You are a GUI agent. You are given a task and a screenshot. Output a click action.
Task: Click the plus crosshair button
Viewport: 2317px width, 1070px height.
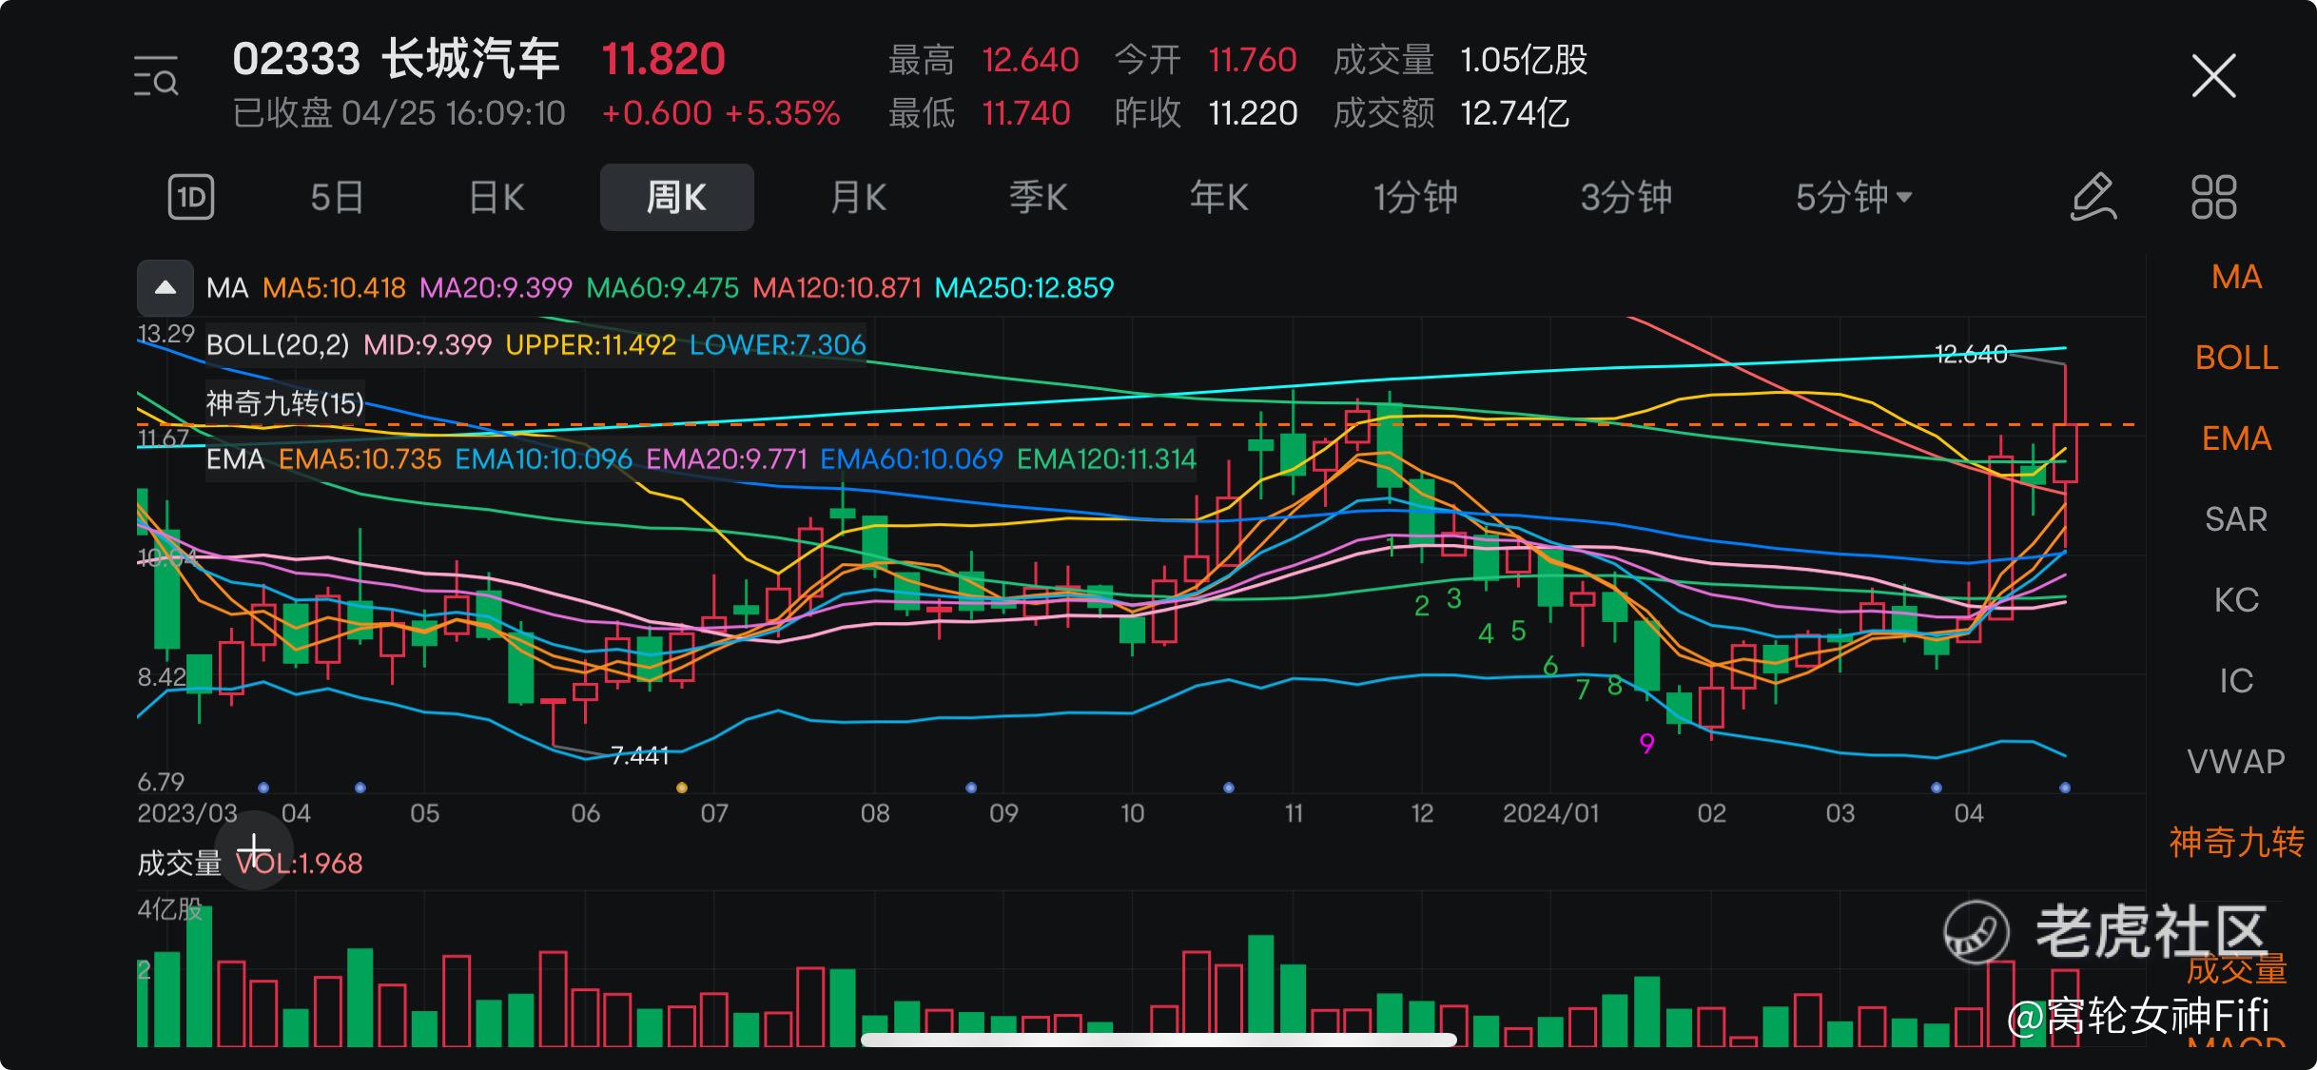pos(254,849)
